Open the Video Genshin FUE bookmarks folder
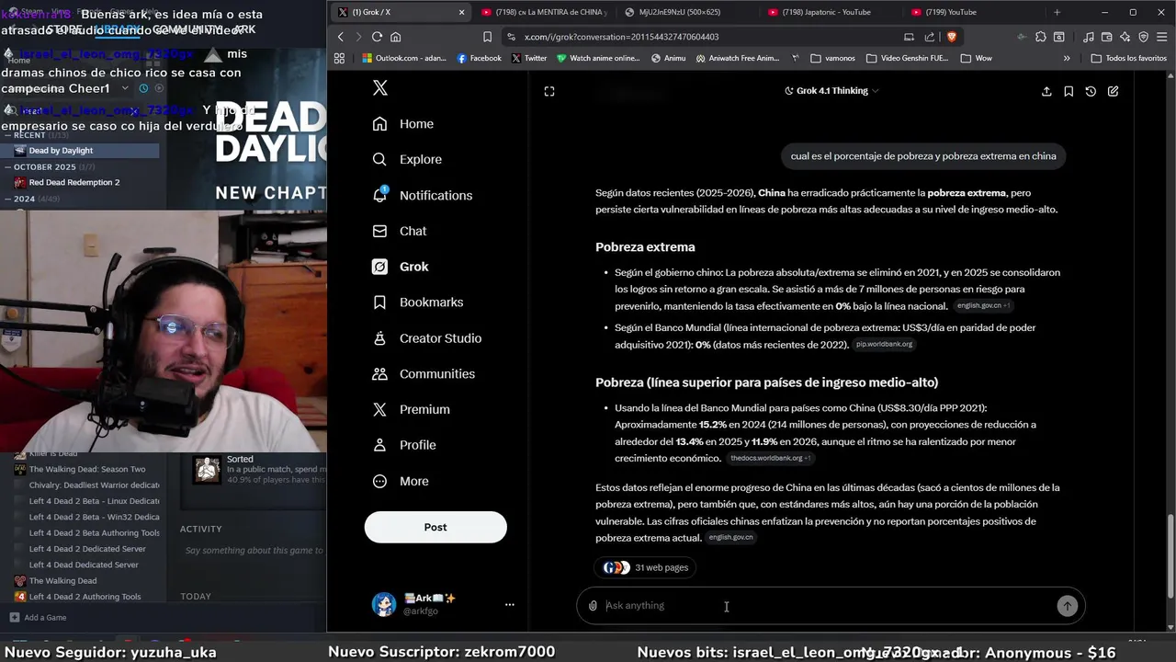Viewport: 1176px width, 662px height. click(907, 58)
